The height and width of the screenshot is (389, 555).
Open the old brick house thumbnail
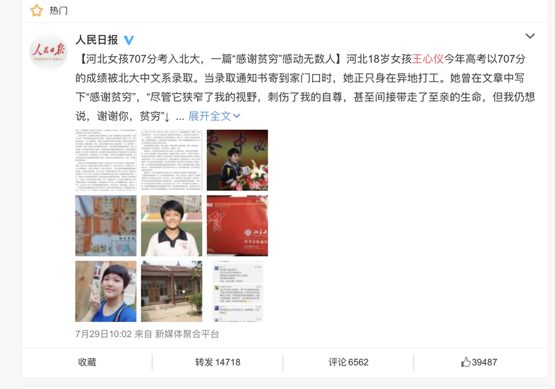pyautogui.click(x=171, y=291)
